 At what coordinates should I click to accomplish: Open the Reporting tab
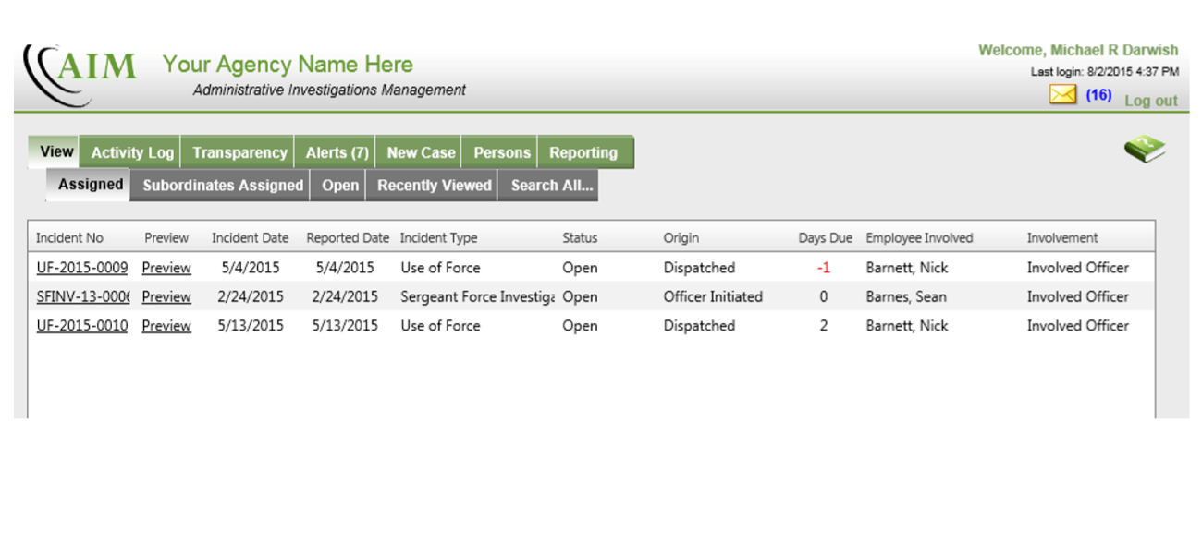[x=583, y=152]
